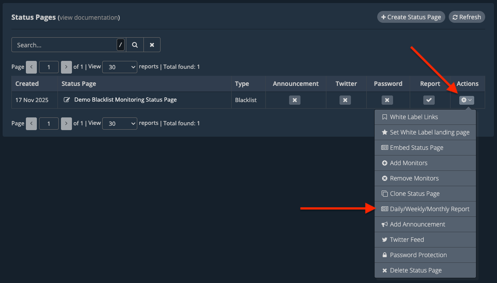
Task: Open bottom View per-page dropdown
Action: [x=119, y=124]
